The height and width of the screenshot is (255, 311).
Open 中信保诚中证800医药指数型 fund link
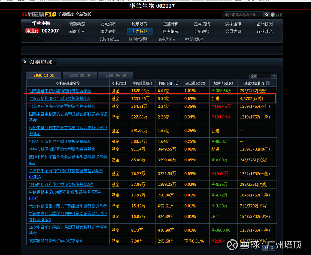coord(65,195)
